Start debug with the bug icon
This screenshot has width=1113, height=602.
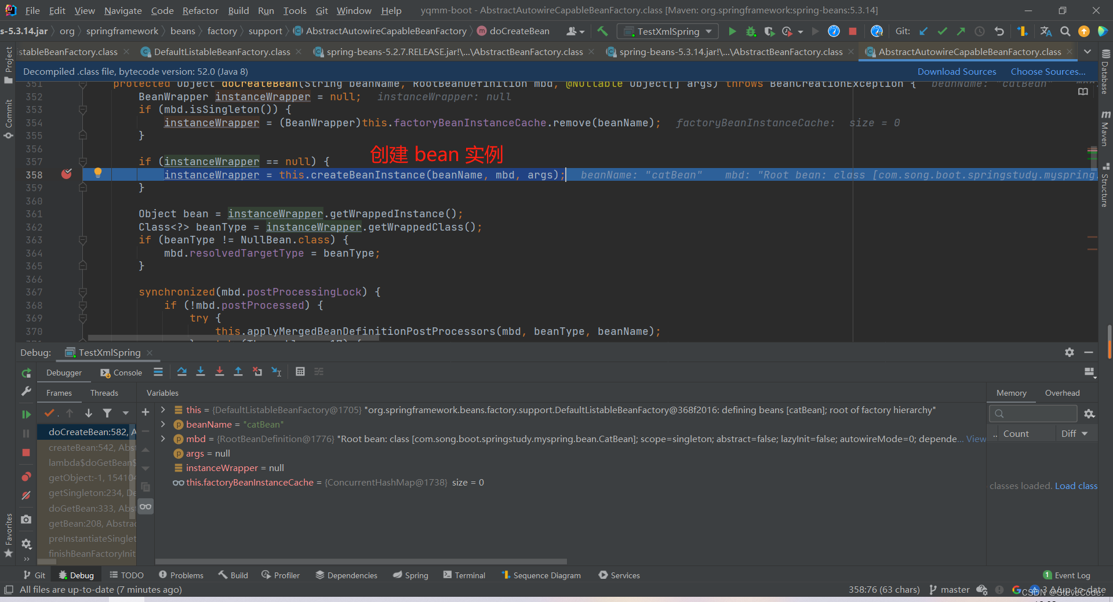tap(751, 31)
